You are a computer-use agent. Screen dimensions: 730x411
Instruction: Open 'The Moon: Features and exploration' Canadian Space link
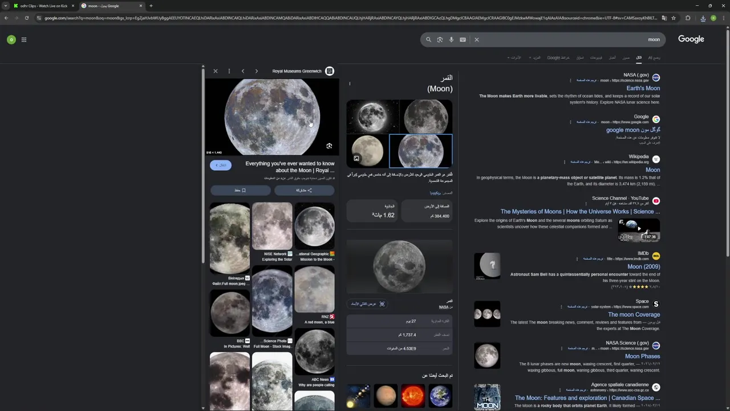coord(587,398)
